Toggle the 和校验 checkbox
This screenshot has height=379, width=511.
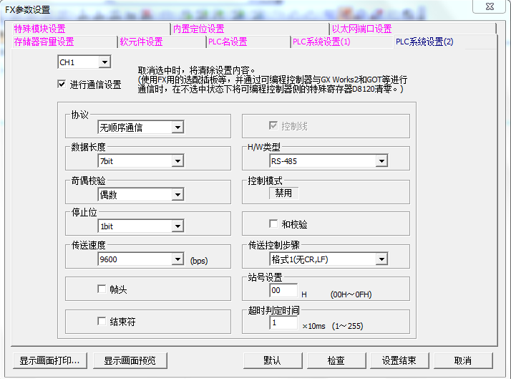click(x=273, y=224)
